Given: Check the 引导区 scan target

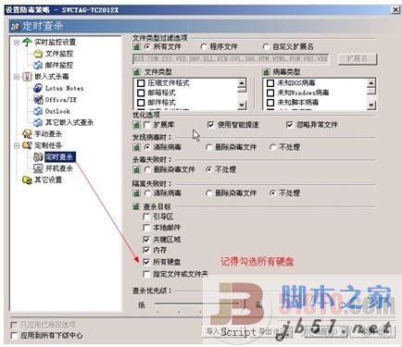Looking at the screenshot, I should (146, 217).
